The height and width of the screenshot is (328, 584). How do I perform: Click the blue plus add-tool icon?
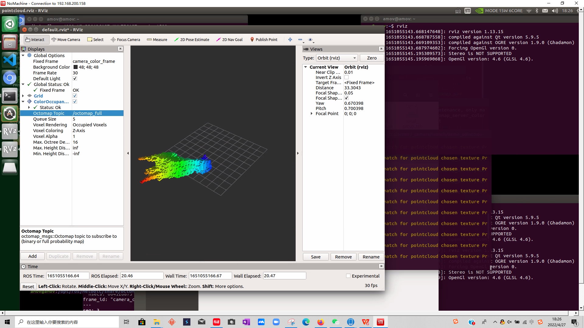point(290,39)
